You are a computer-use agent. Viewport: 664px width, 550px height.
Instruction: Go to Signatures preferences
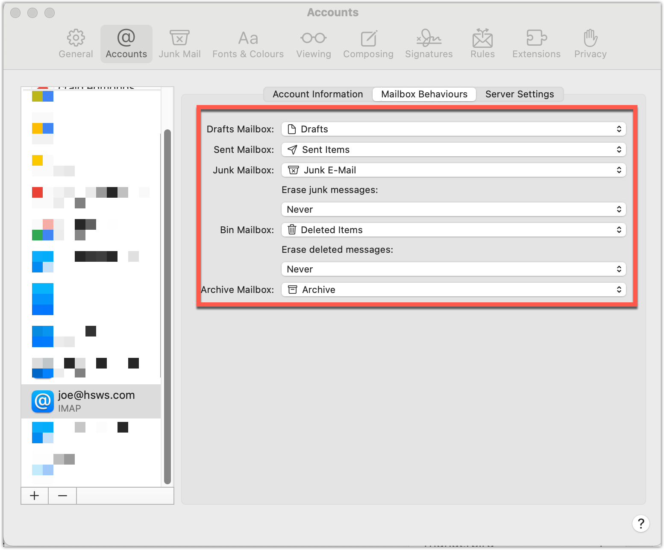[429, 44]
